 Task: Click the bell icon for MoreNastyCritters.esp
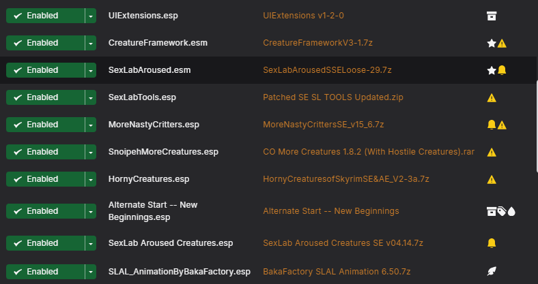click(492, 125)
